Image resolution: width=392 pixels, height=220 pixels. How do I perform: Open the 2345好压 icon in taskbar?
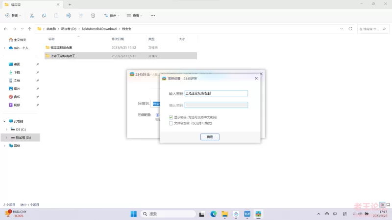[x=258, y=214]
